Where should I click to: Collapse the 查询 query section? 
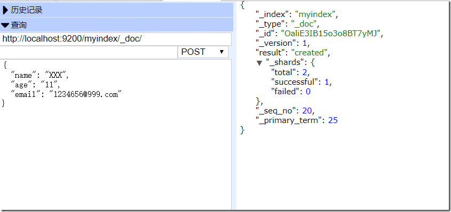point(116,25)
